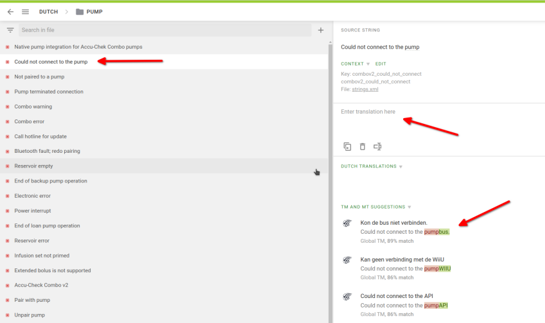The width and height of the screenshot is (545, 323).
Task: Use suggestion 'Could not connect to the API'
Action: pyautogui.click(x=397, y=296)
